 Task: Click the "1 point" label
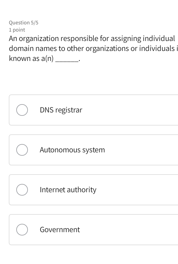tap(17, 30)
